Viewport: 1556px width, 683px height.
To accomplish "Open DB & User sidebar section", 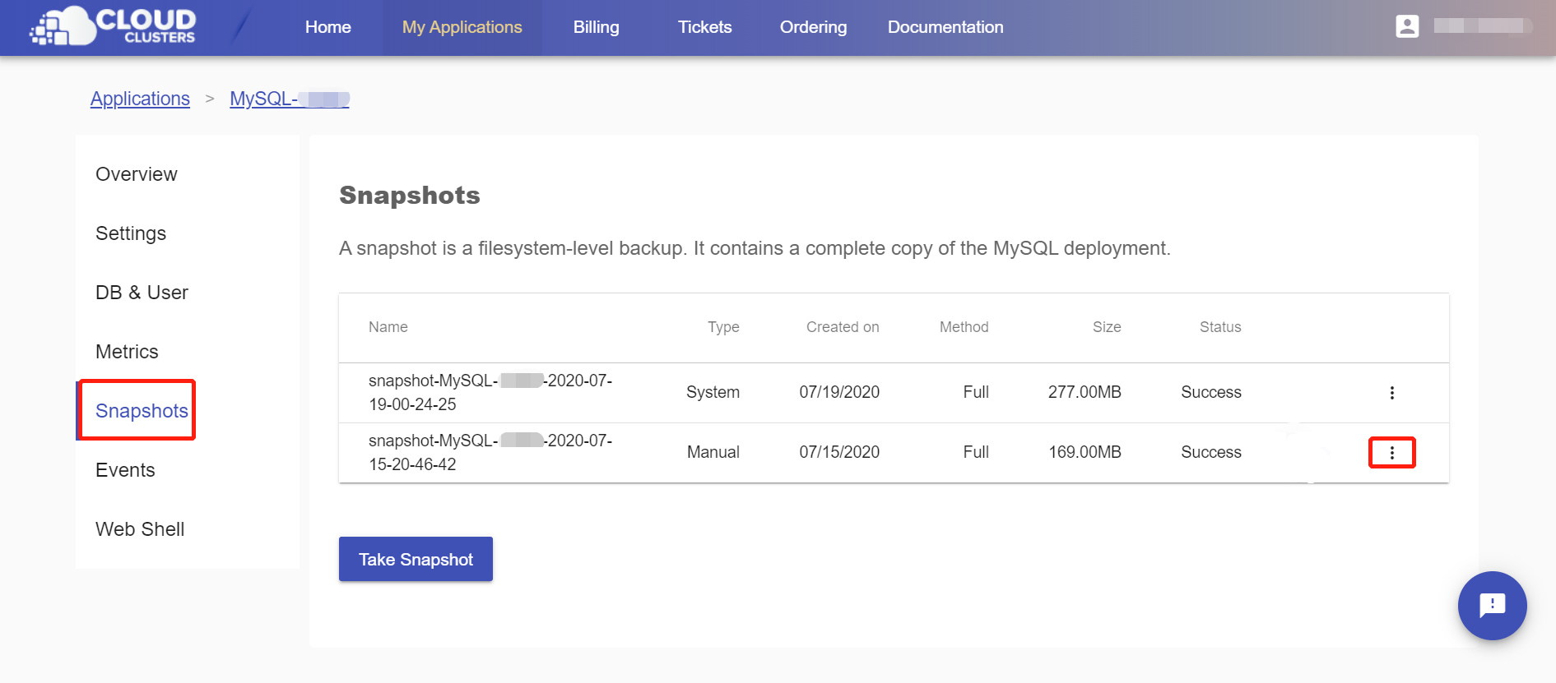I will click(x=142, y=293).
